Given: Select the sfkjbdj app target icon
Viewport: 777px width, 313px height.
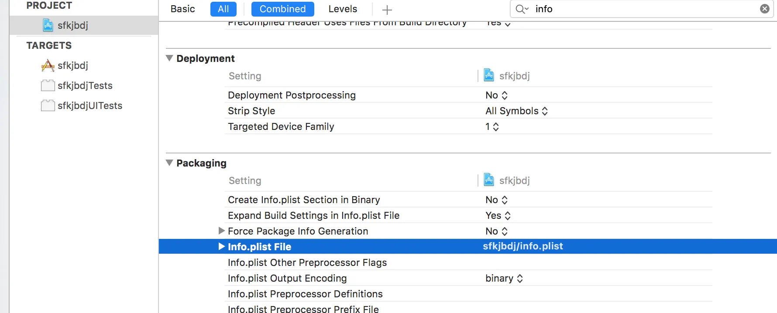Looking at the screenshot, I should [48, 65].
